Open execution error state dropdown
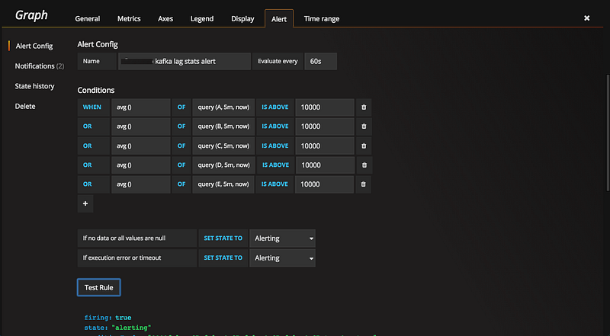The image size is (610, 336). 282,258
